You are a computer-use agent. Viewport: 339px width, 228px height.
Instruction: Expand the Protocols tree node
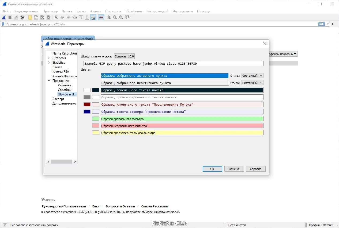49,58
